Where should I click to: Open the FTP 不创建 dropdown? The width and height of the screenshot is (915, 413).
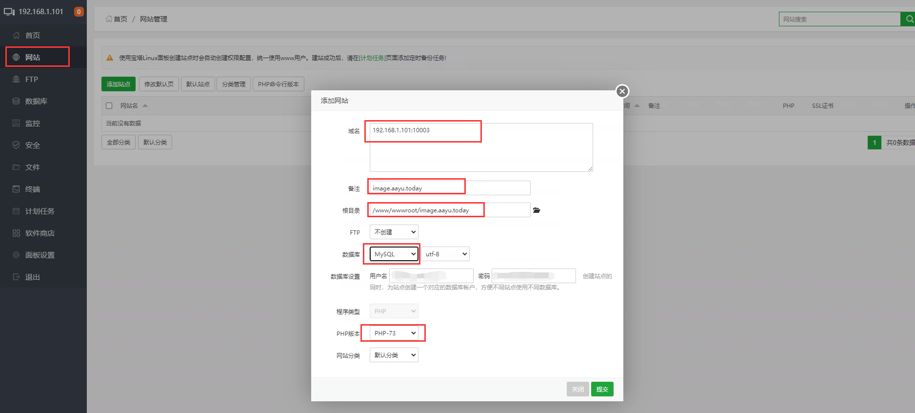point(394,232)
